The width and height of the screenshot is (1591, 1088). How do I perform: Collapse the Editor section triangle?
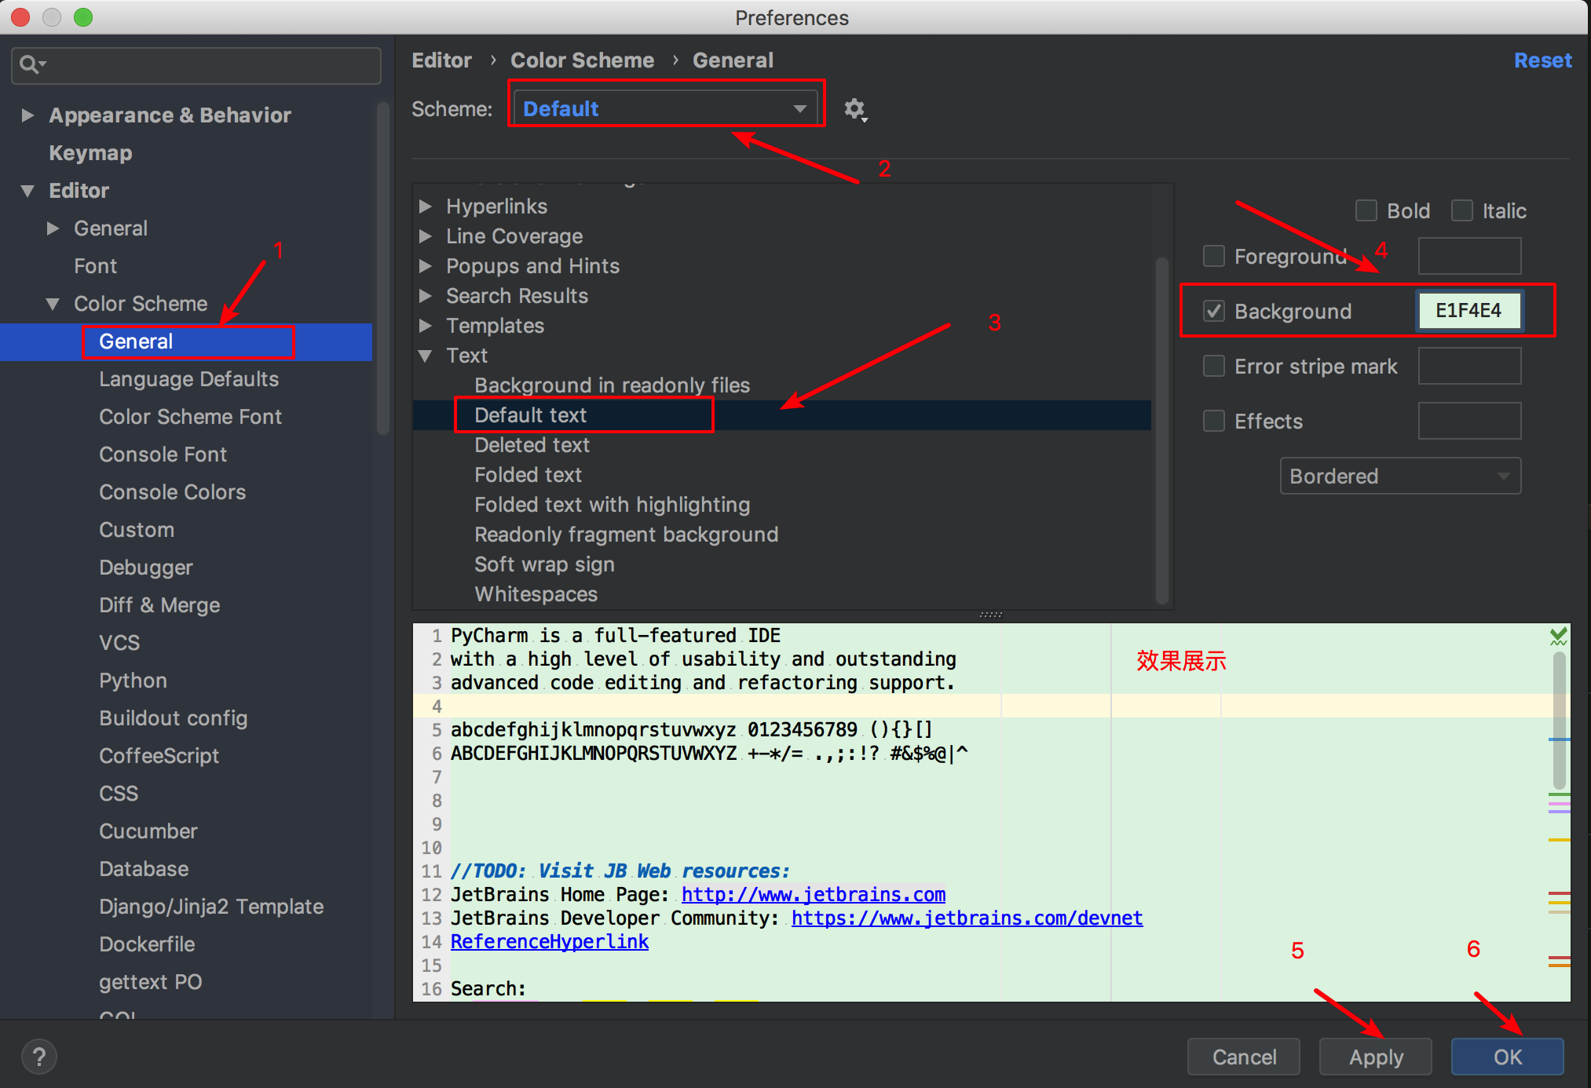click(x=28, y=191)
